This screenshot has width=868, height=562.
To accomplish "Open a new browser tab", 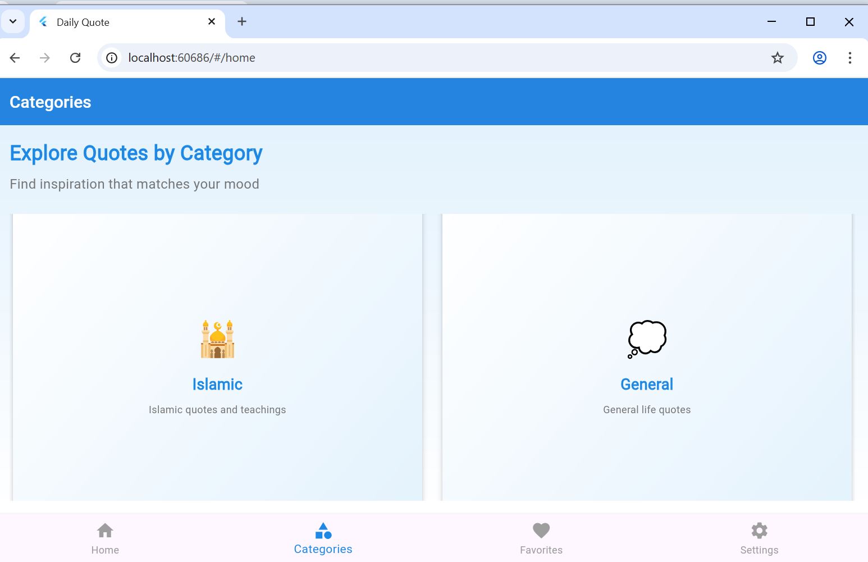I will click(x=242, y=22).
